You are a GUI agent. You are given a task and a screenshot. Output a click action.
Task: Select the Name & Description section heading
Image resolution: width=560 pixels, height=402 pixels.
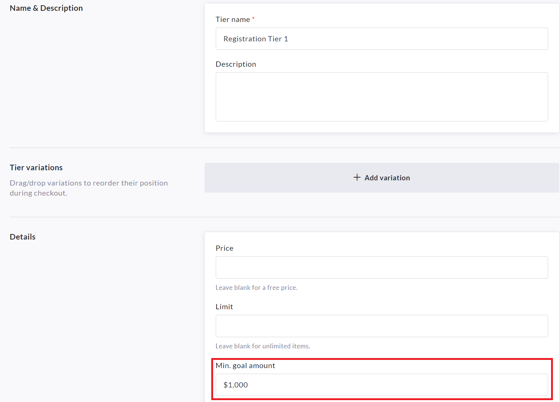[46, 8]
